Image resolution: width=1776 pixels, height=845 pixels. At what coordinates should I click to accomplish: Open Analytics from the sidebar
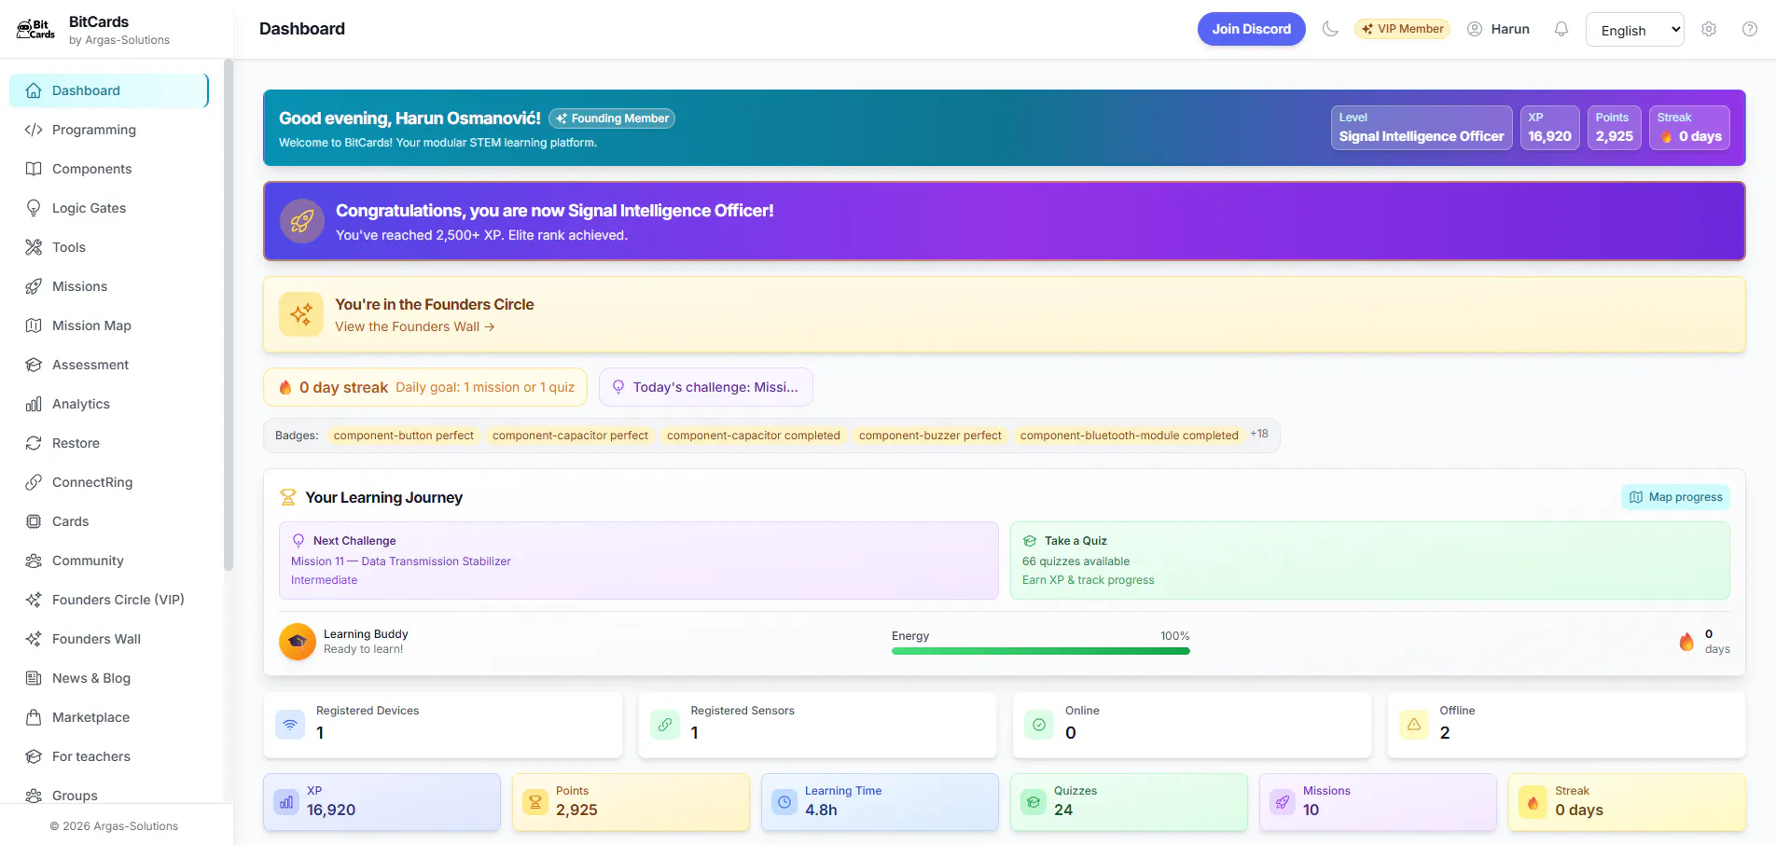tap(109, 404)
